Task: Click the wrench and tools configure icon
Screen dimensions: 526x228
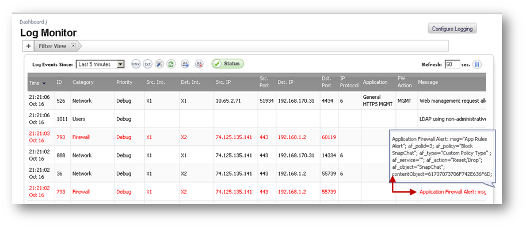Action: click(x=159, y=64)
